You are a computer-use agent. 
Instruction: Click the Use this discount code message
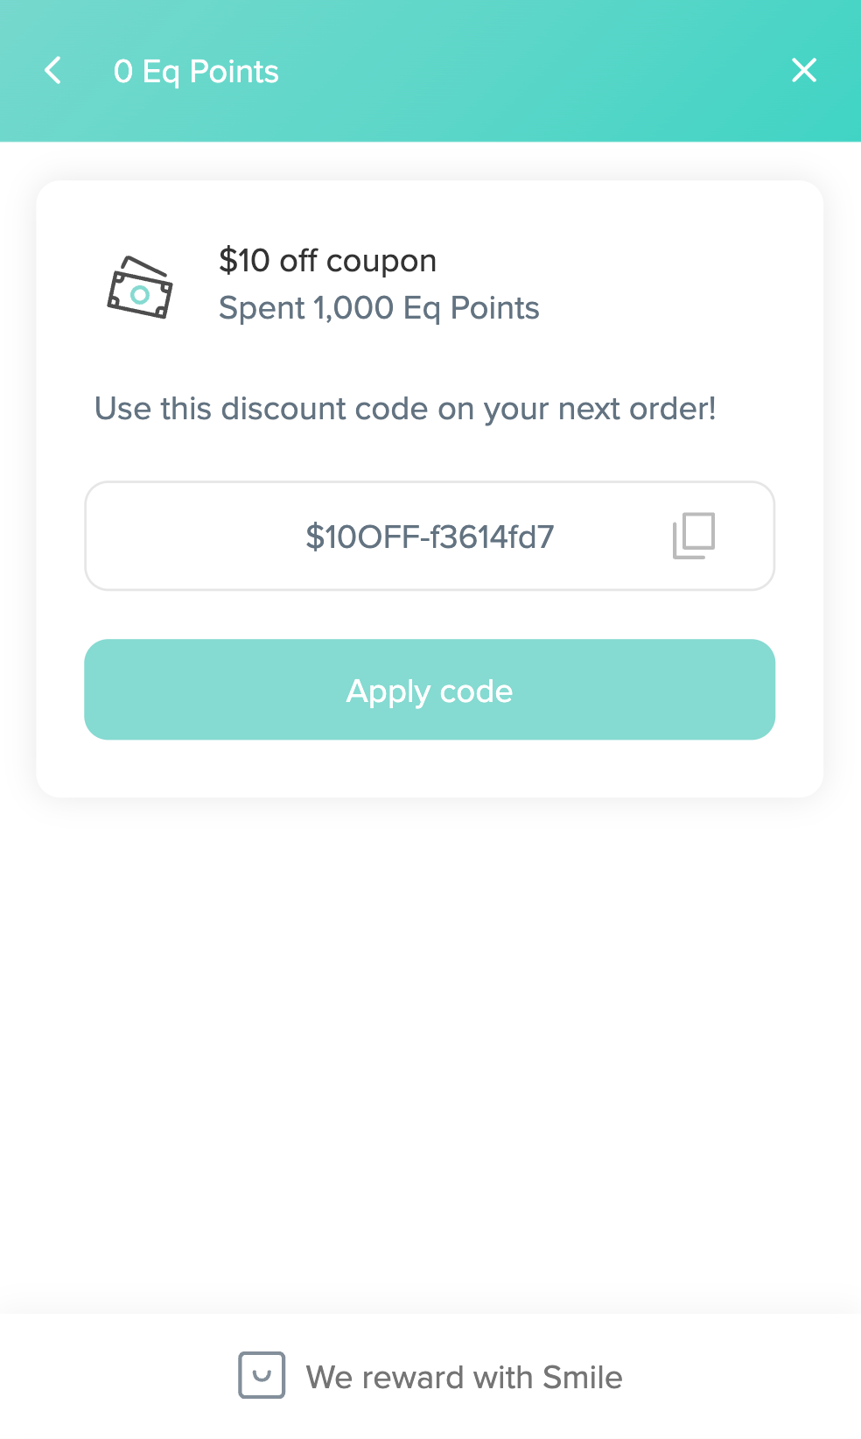pyautogui.click(x=405, y=409)
